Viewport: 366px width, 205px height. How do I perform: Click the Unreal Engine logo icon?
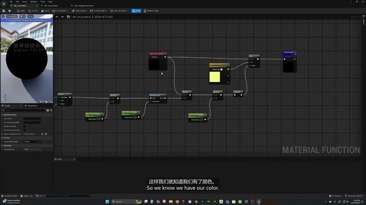click(4, 4)
